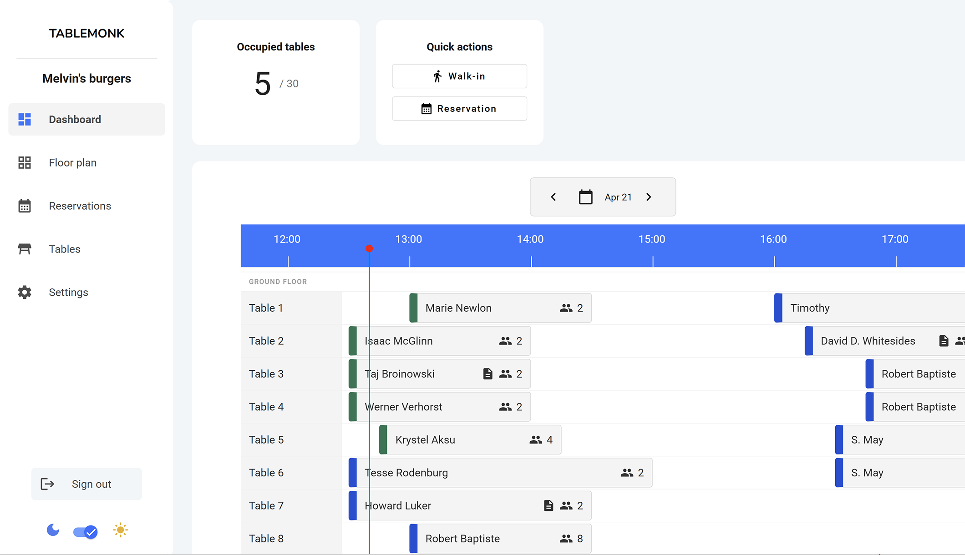Screen dimensions: 965x555
Task: Create a booking with the Reservation button
Action: click(x=459, y=108)
